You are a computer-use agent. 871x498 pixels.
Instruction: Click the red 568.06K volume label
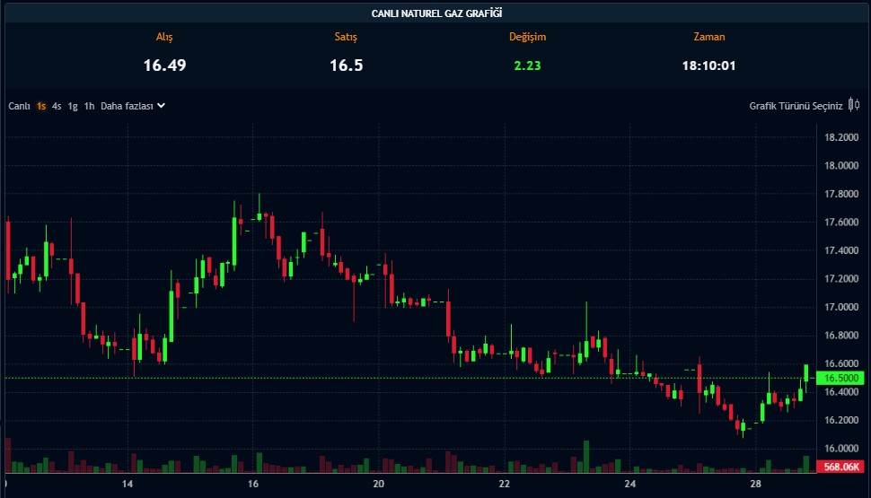click(x=840, y=466)
